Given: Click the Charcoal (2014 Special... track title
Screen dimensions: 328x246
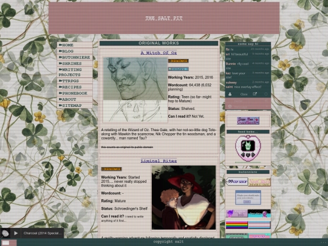Looking at the screenshot, I should click(x=43, y=233).
